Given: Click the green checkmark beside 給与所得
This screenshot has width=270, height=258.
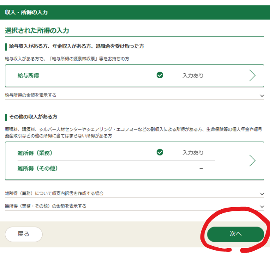Looking at the screenshot, I should point(160,75).
